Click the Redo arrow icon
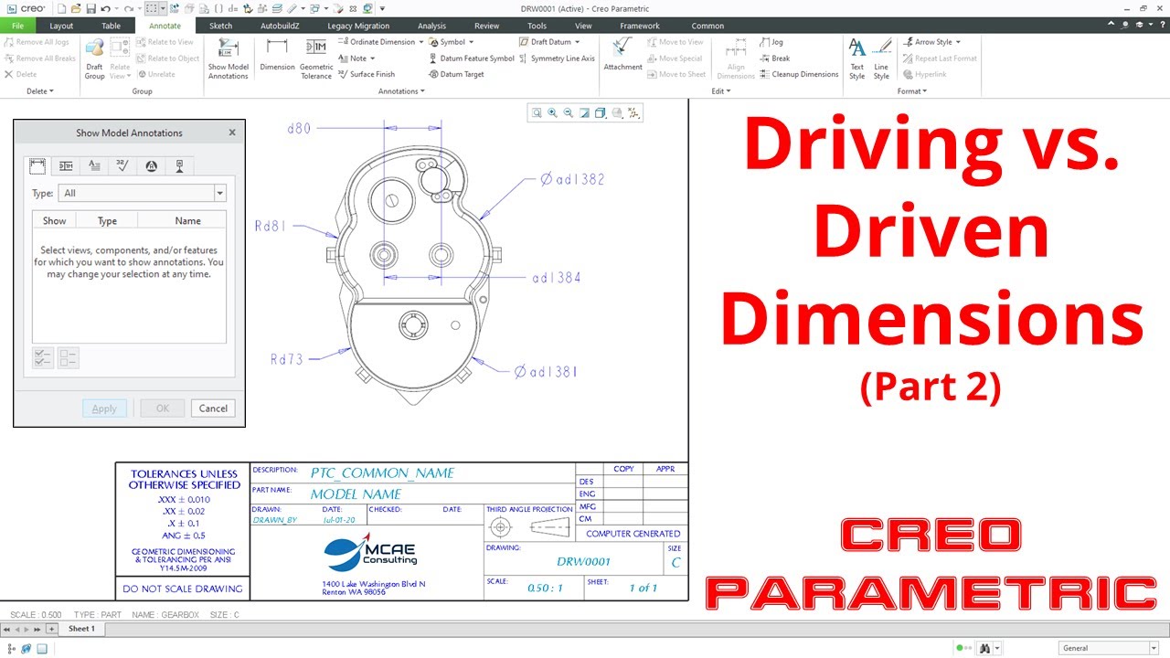 (x=128, y=9)
